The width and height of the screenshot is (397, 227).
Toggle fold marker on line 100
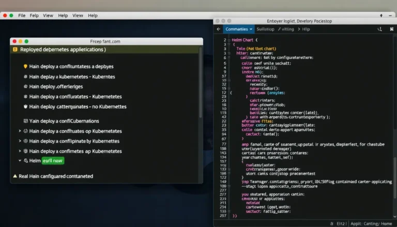[229, 186]
